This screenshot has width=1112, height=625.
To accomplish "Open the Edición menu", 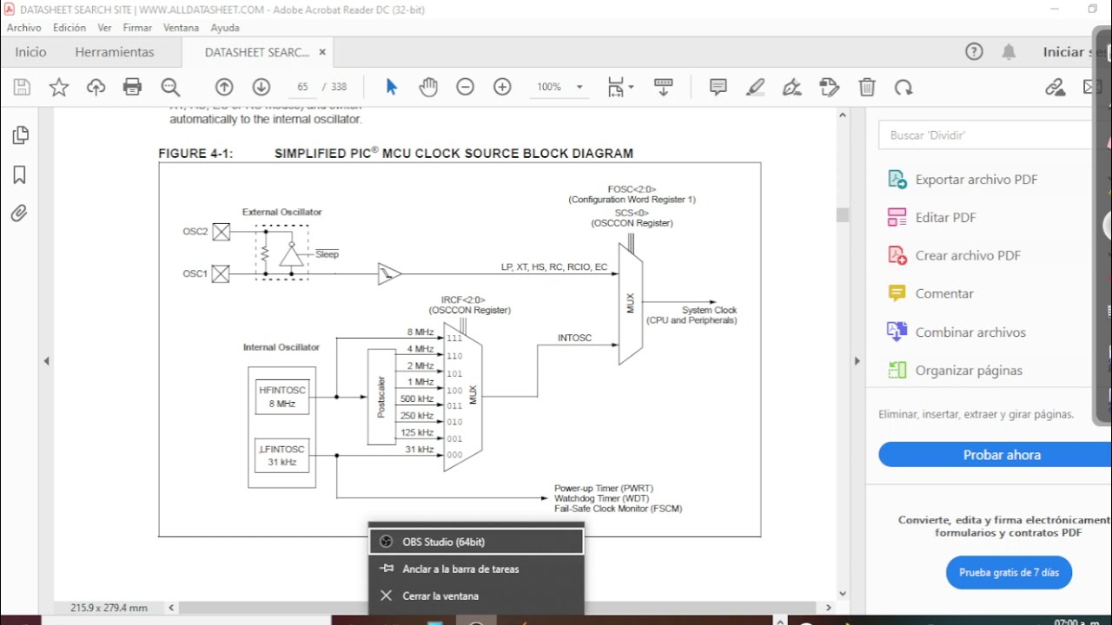I will (69, 28).
